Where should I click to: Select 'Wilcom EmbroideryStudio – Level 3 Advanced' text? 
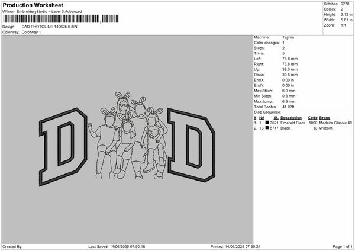click(x=42, y=12)
